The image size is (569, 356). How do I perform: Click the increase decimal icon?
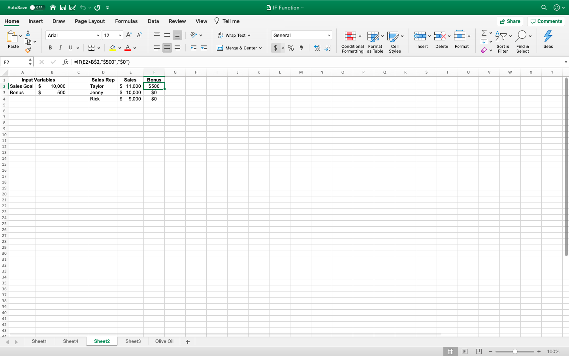317,47
